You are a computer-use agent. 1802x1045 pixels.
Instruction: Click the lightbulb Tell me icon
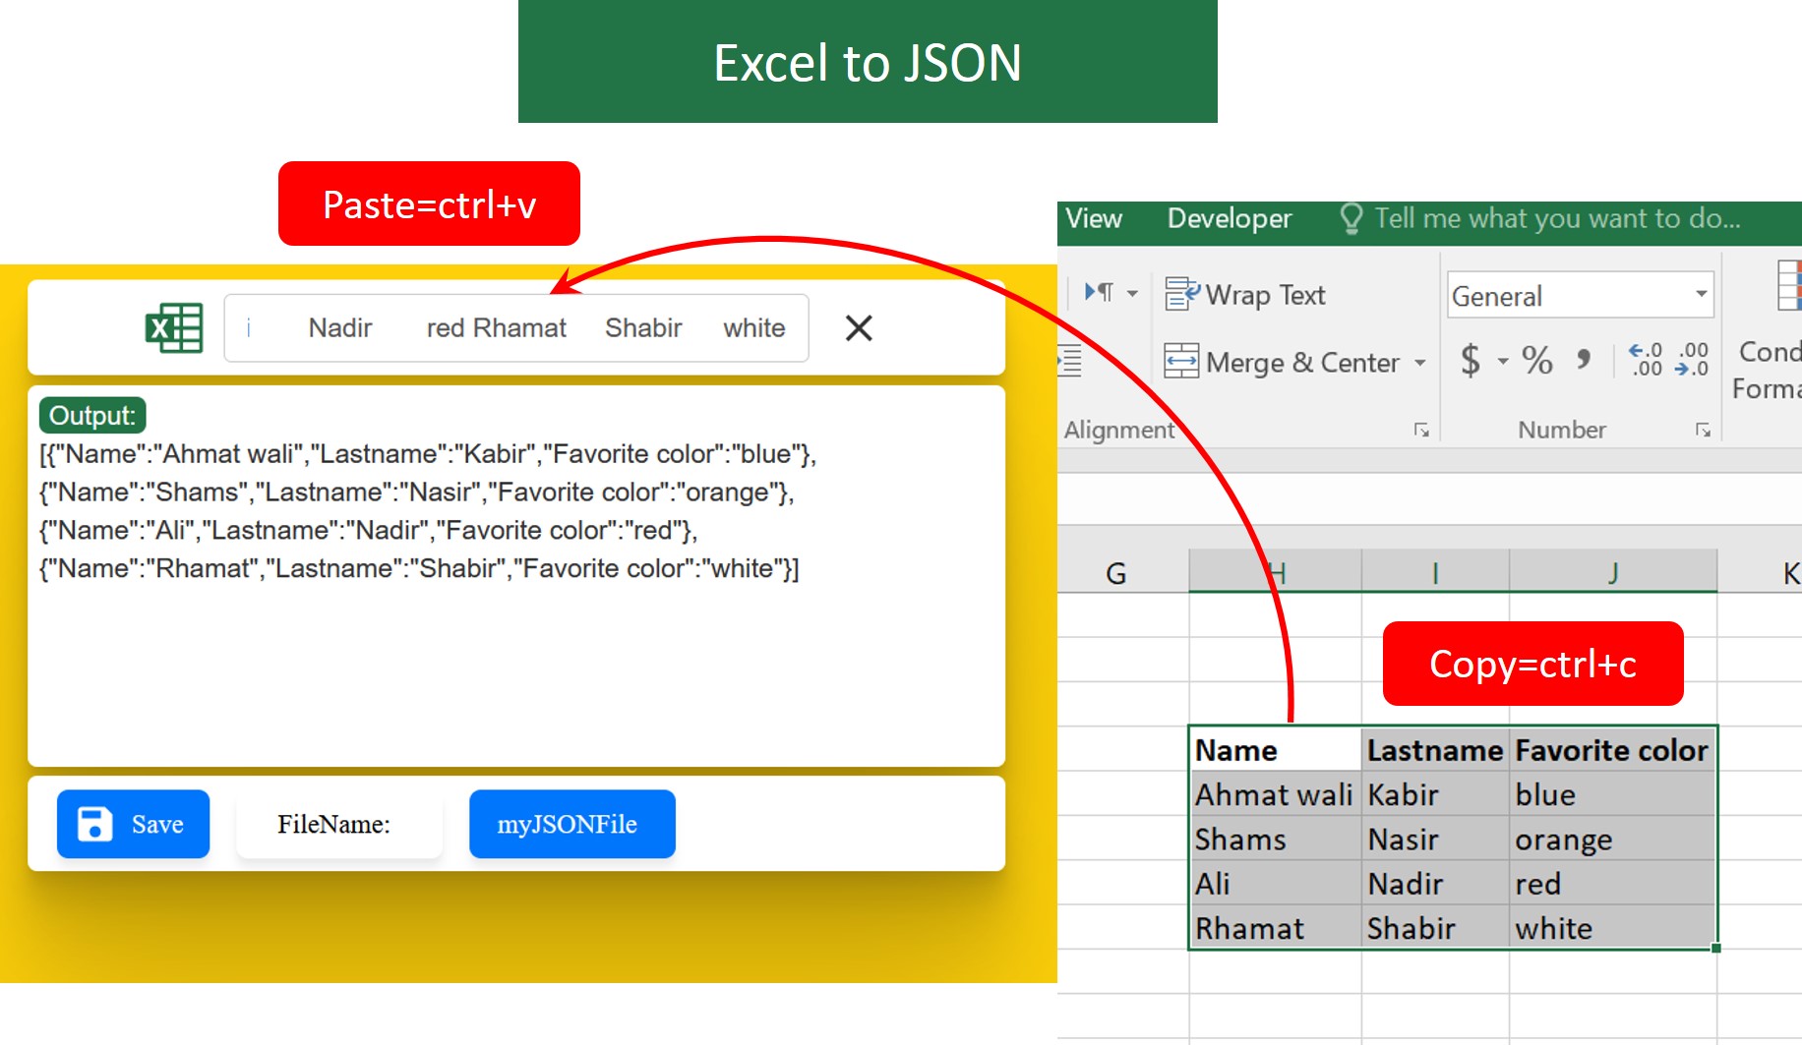[x=1351, y=218]
